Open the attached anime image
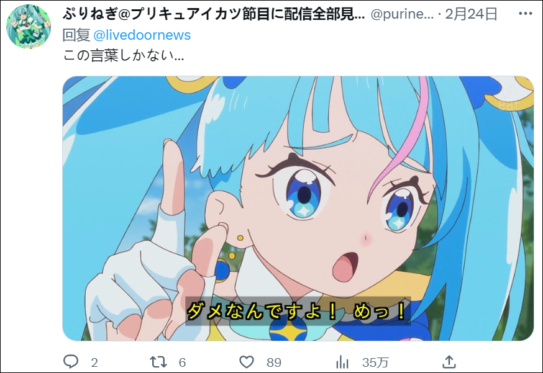The width and height of the screenshot is (543, 373). [298, 209]
